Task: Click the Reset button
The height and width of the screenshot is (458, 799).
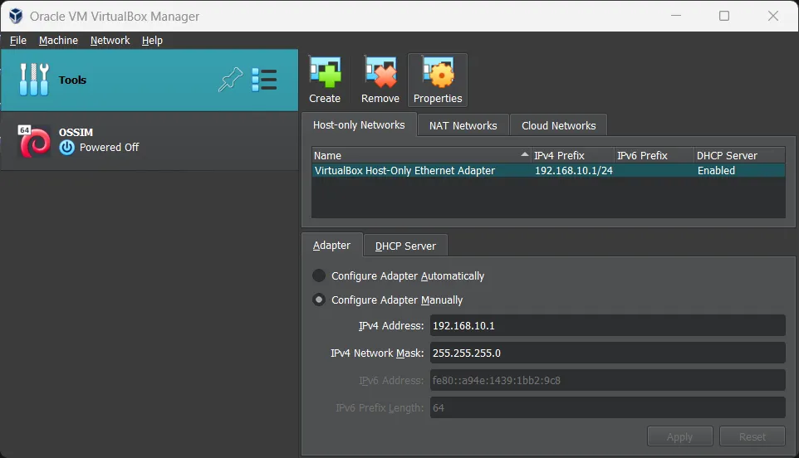Action: pos(752,436)
